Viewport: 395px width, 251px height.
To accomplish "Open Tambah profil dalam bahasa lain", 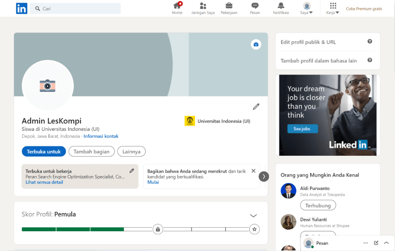I will (x=319, y=61).
